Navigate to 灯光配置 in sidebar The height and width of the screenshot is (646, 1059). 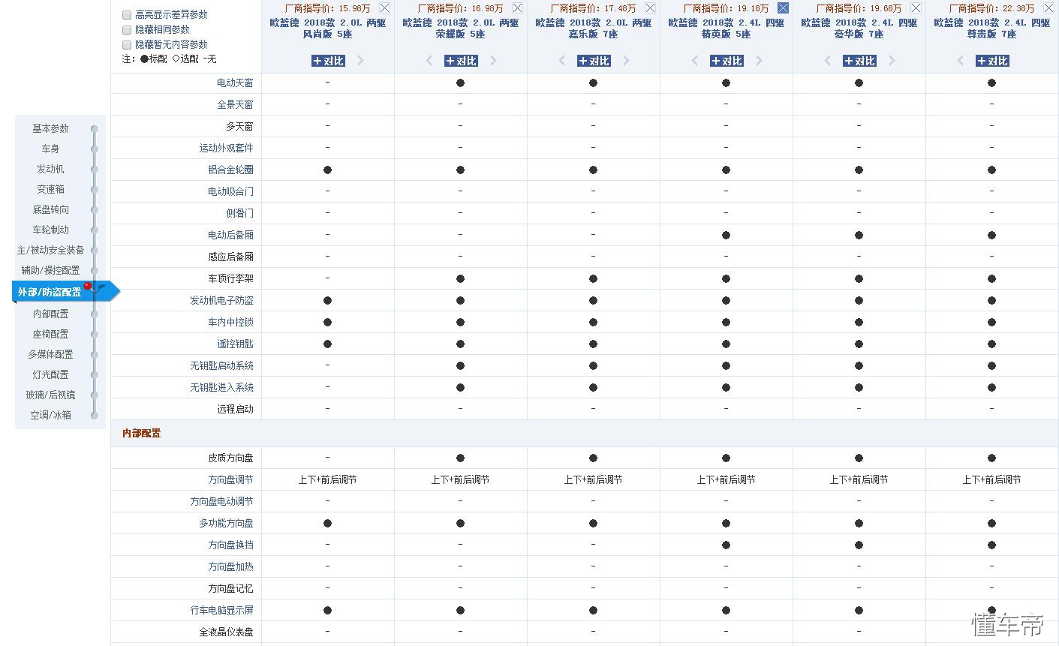(x=50, y=374)
